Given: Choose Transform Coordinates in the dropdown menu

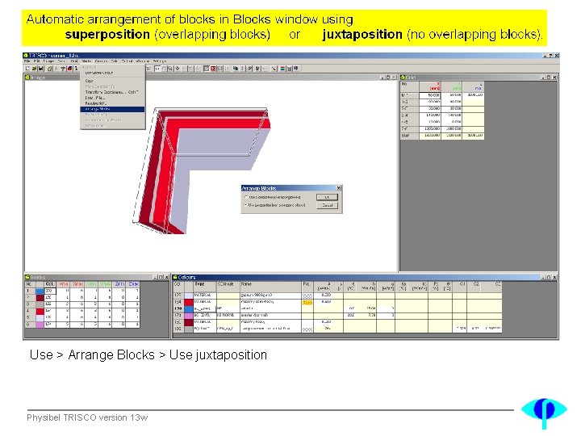Looking at the screenshot, I should [x=112, y=92].
